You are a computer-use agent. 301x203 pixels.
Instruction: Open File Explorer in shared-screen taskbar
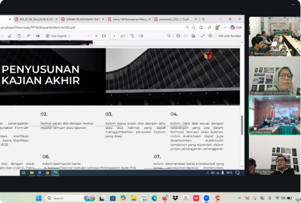pos(32,172)
